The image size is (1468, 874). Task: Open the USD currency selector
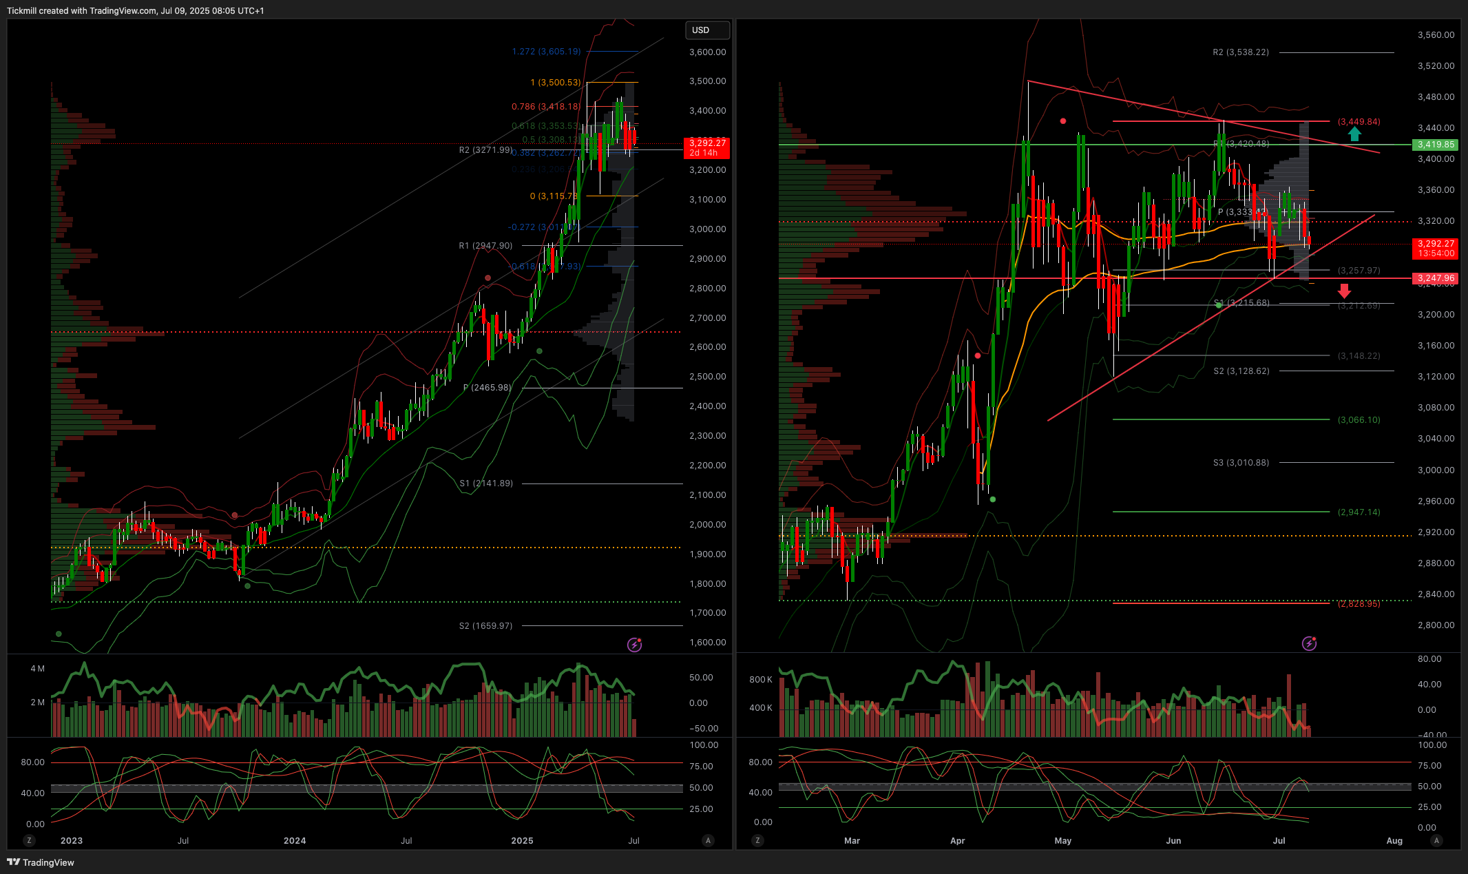click(x=707, y=30)
